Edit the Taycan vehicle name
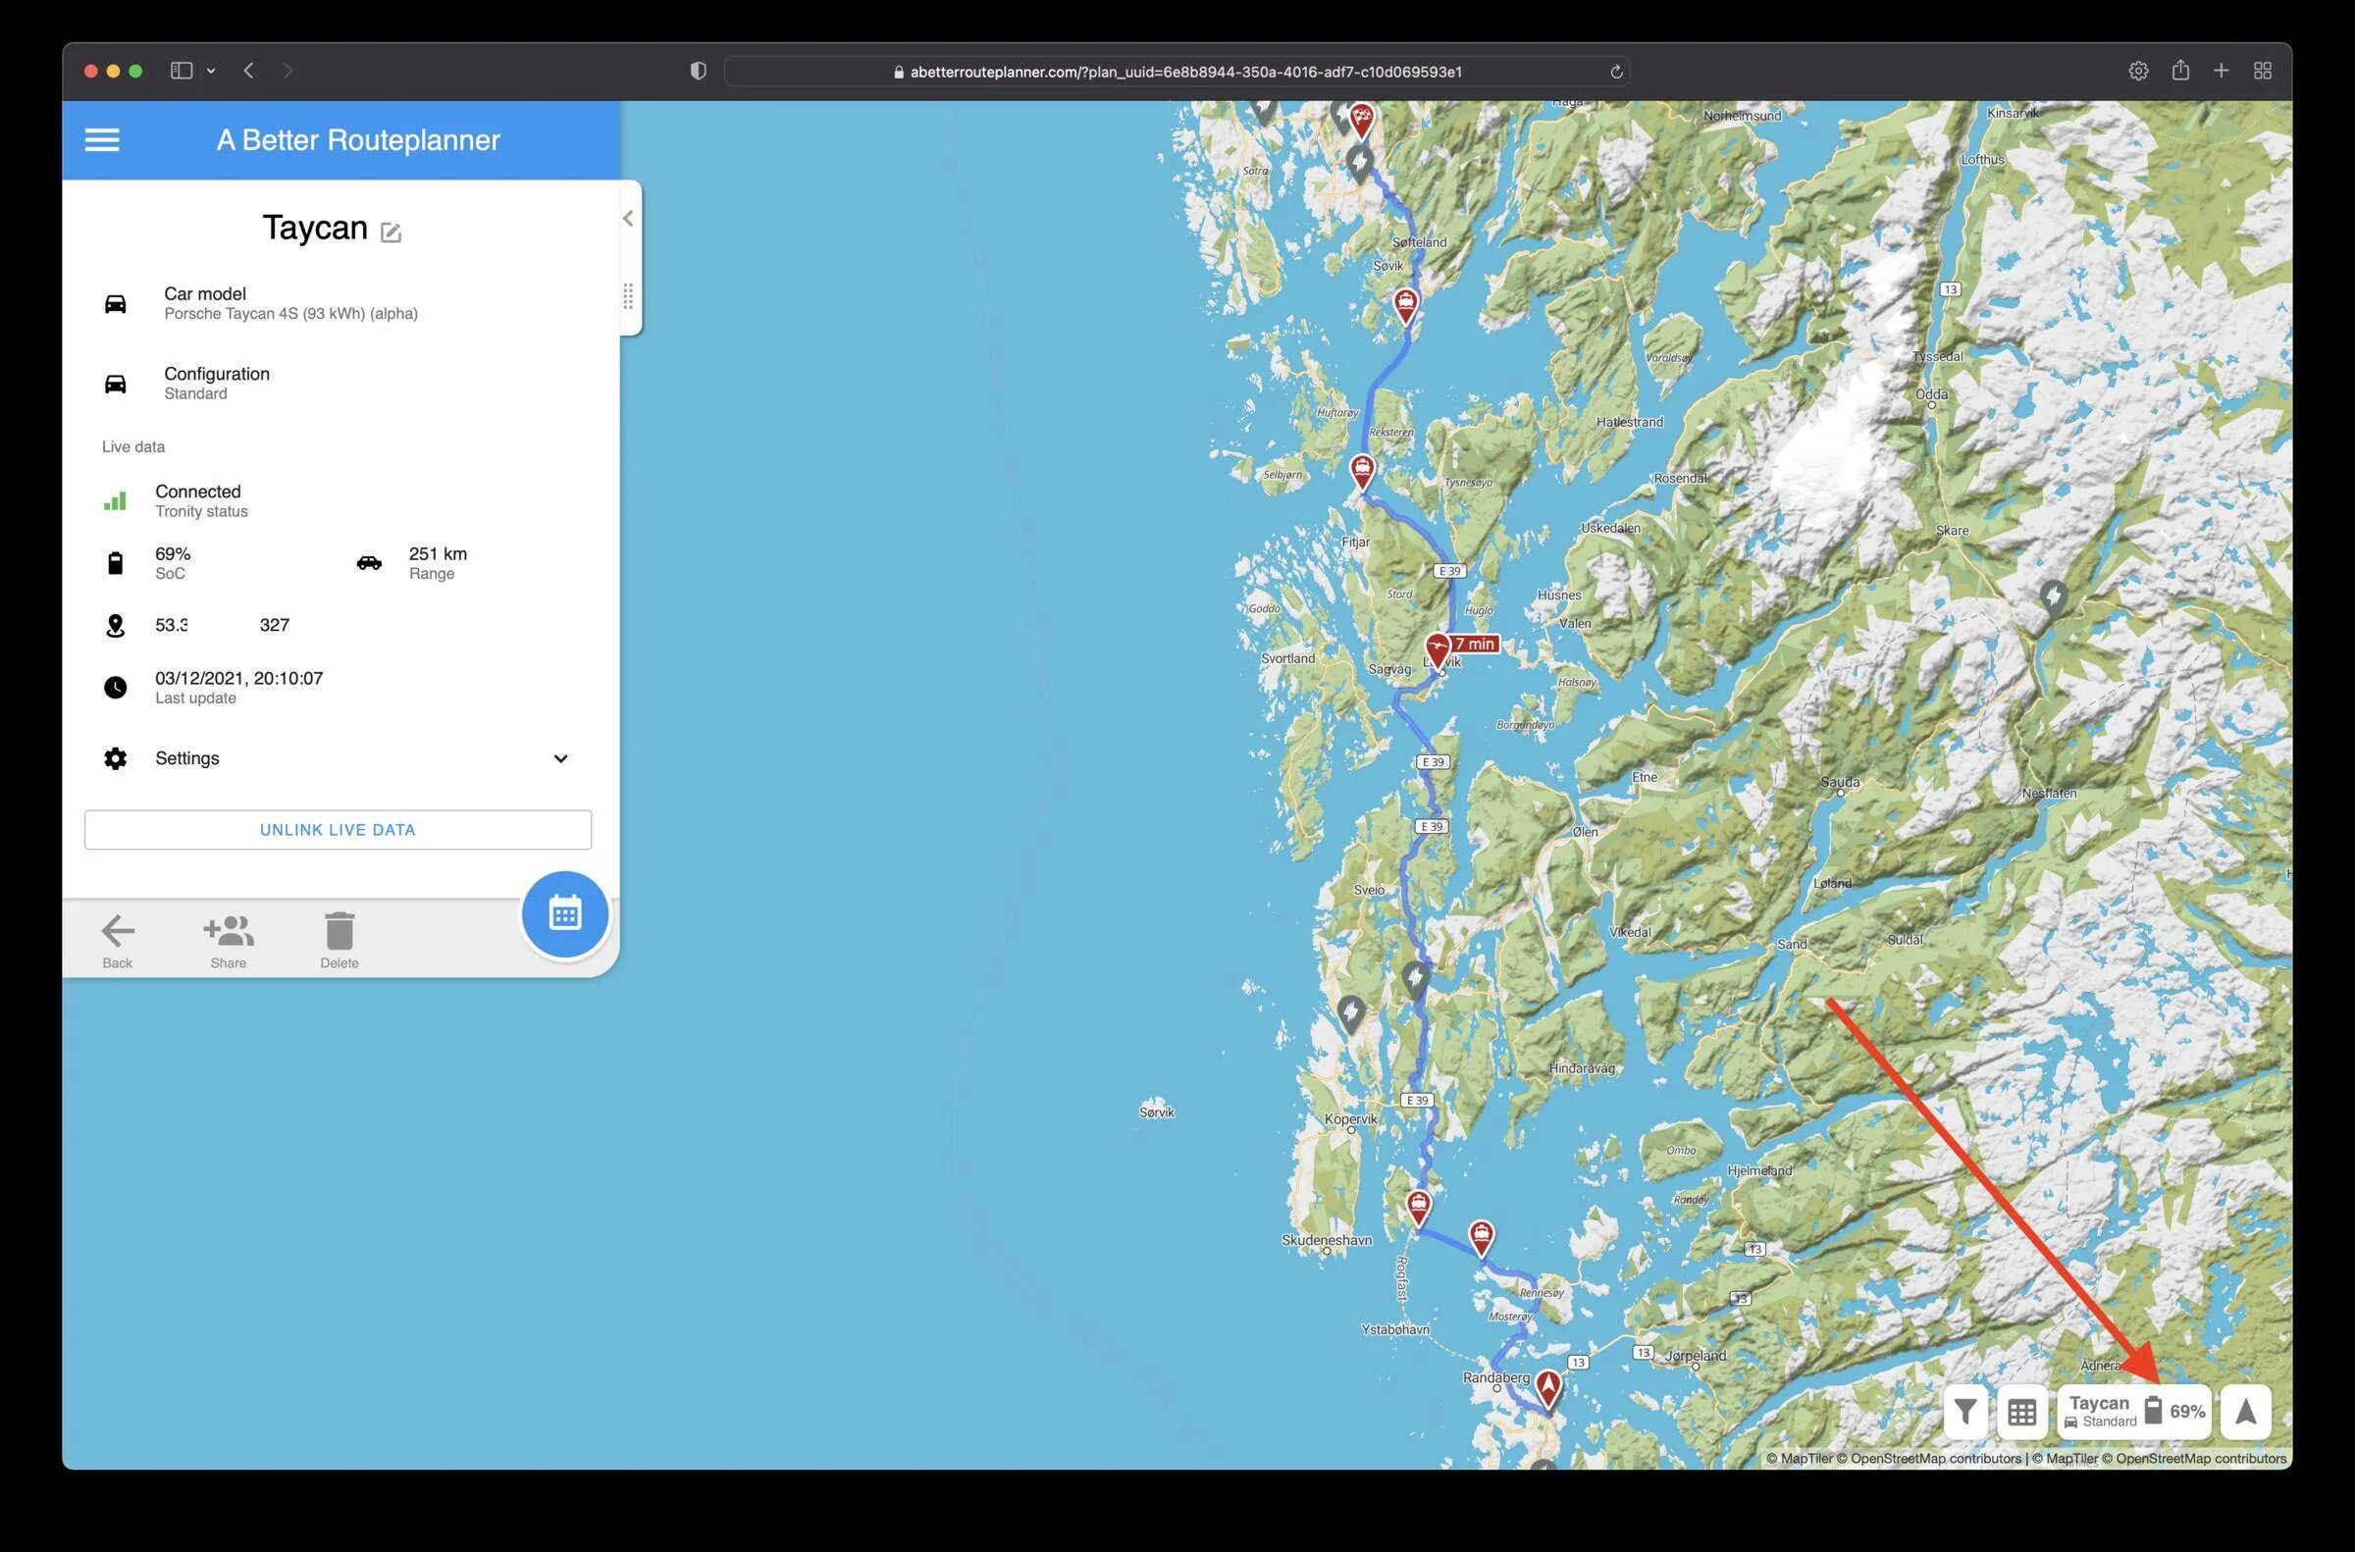The image size is (2355, 1552). click(391, 233)
